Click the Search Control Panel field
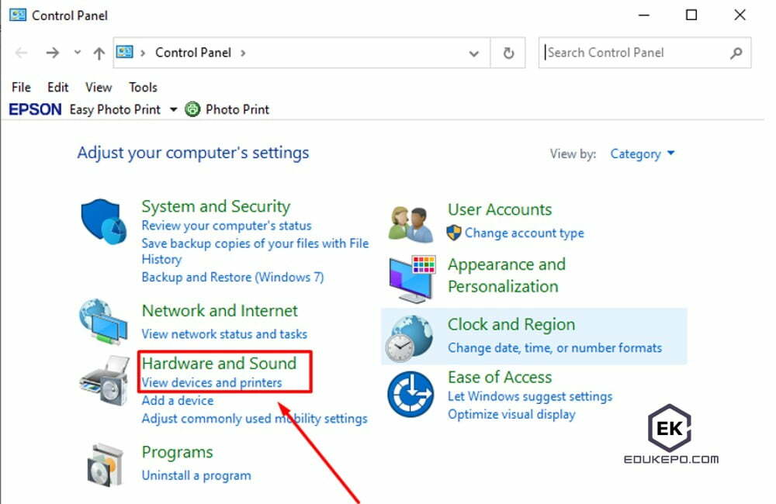This screenshot has height=504, width=776. coord(635,53)
